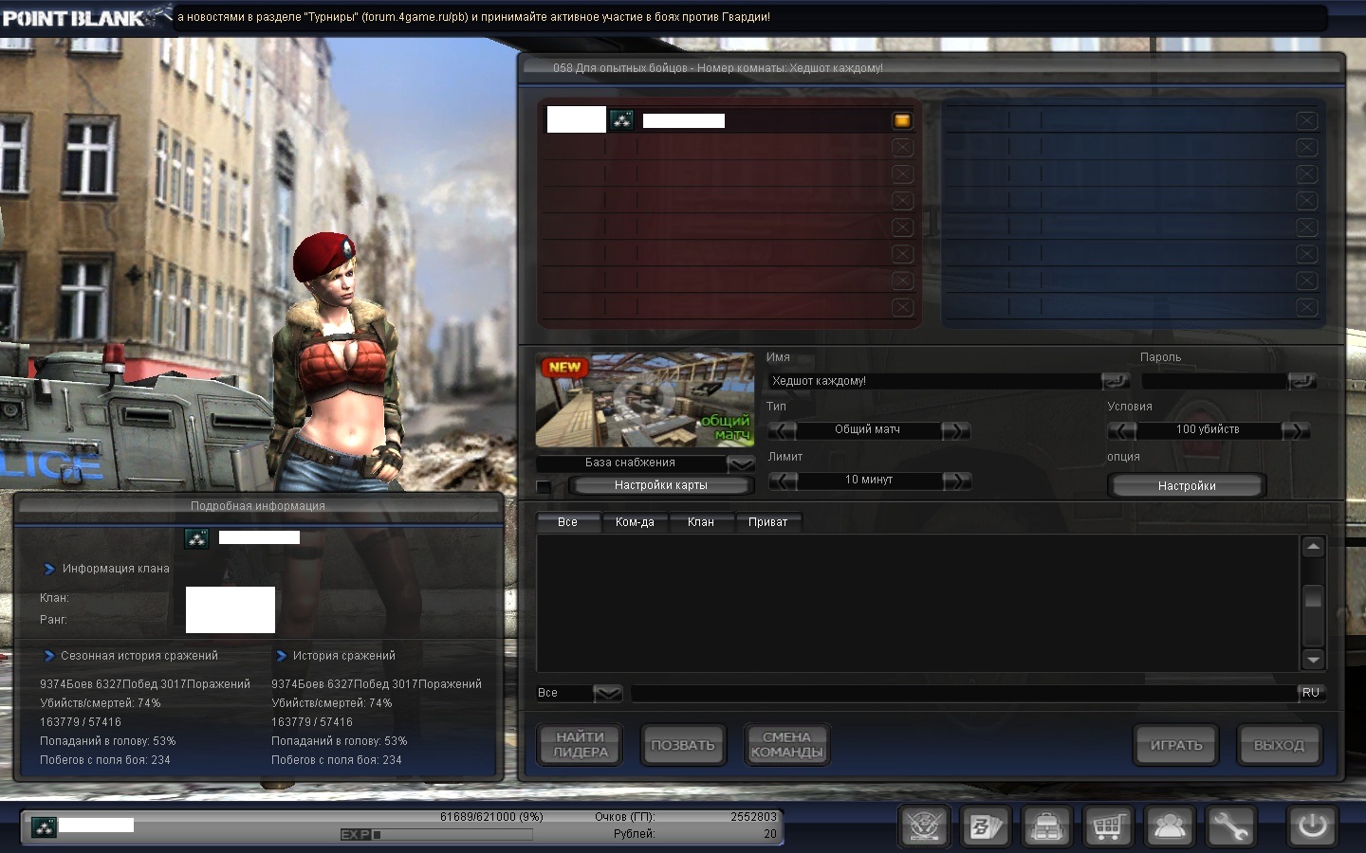Screen dimensions: 1366x853
Task: Switch to the Клан chat tab
Action: [x=701, y=522]
